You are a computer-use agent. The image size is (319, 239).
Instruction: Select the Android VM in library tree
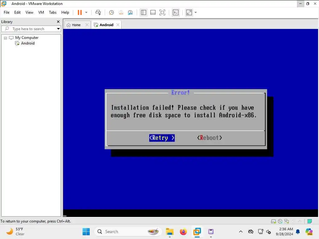[28, 43]
